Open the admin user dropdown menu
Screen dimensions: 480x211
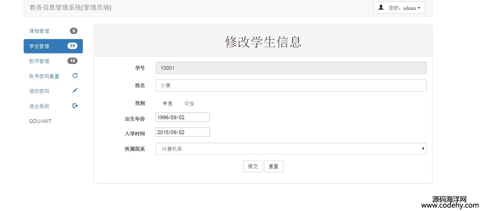click(x=399, y=8)
